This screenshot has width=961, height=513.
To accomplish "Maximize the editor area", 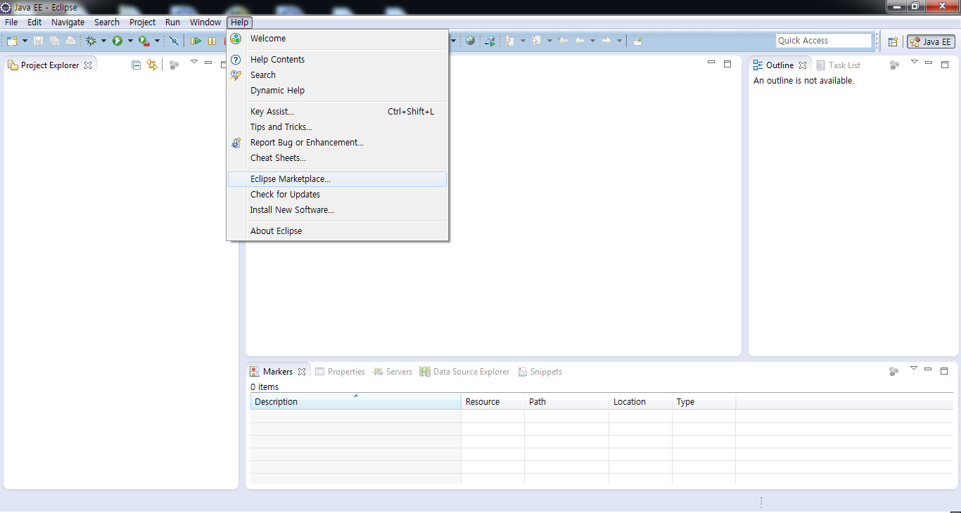I will click(x=727, y=64).
